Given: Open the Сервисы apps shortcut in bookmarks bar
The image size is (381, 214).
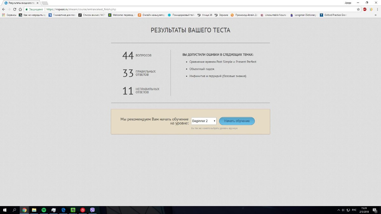Looking at the screenshot, I should coord(9,15).
